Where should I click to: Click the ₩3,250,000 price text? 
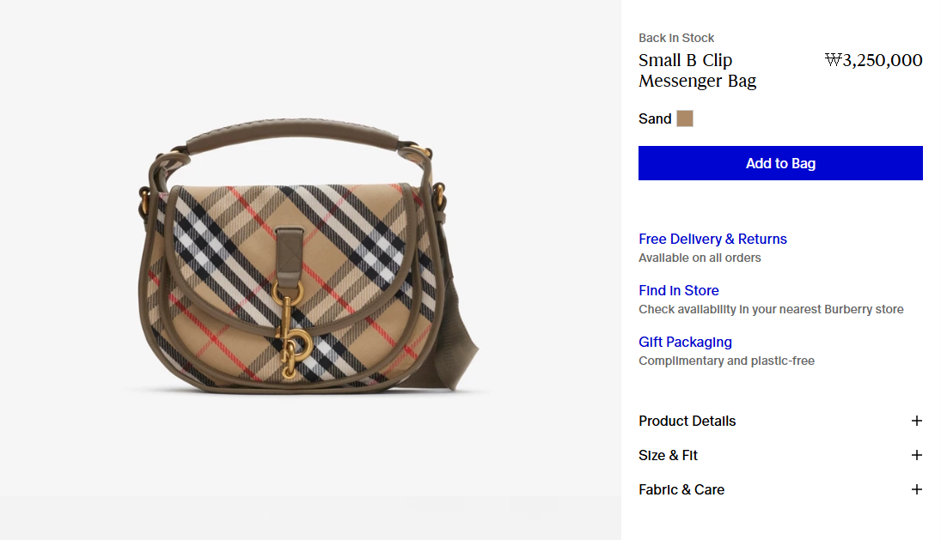click(873, 60)
